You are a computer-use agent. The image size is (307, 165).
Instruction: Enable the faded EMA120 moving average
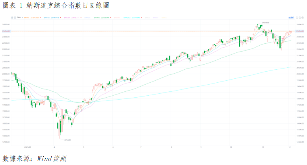(117, 18)
